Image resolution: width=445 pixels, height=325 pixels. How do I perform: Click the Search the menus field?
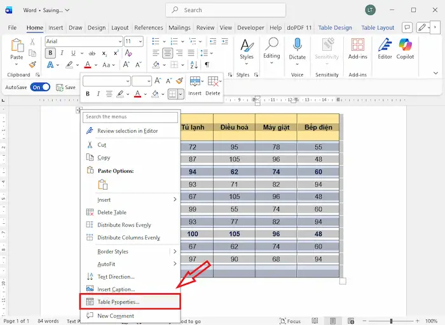pos(130,117)
